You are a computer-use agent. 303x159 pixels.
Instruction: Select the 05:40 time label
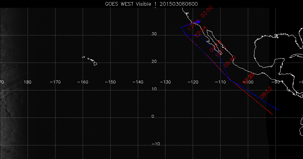click(230, 61)
